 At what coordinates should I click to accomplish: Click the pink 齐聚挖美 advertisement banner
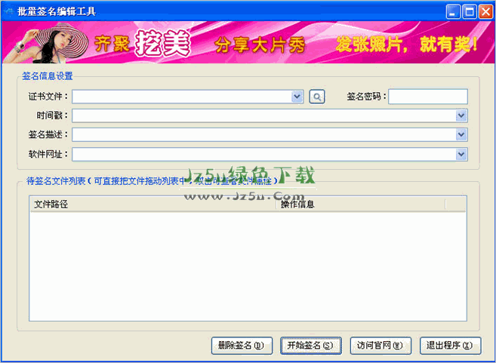[x=248, y=43]
